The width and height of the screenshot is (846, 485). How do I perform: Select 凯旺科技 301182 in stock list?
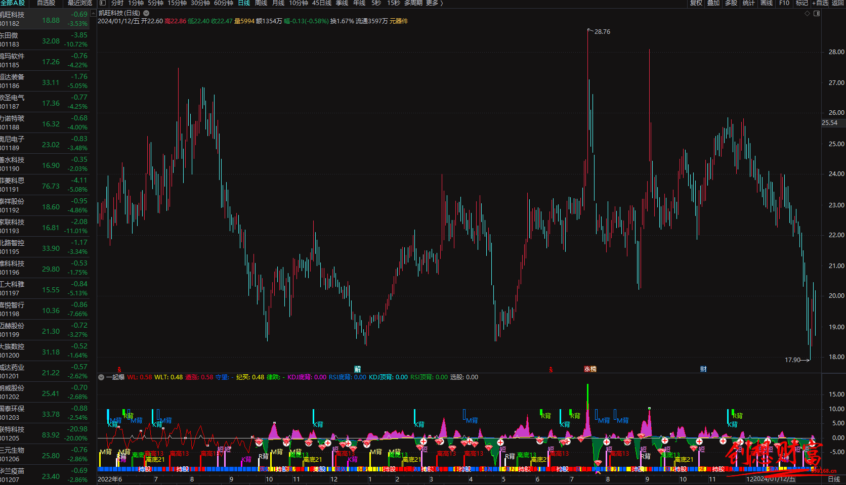click(45, 19)
